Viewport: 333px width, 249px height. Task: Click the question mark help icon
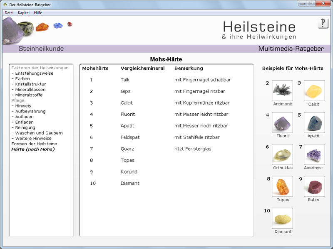coord(323,23)
